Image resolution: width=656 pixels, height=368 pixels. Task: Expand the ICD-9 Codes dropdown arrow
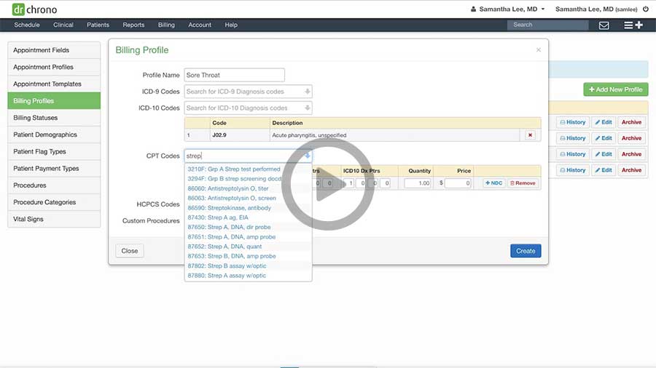point(307,92)
